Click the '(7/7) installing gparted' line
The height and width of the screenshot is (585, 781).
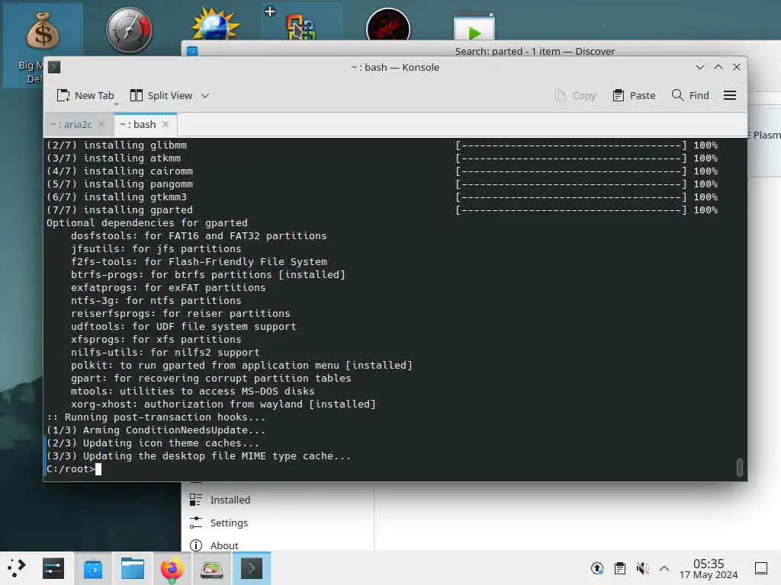click(x=120, y=210)
